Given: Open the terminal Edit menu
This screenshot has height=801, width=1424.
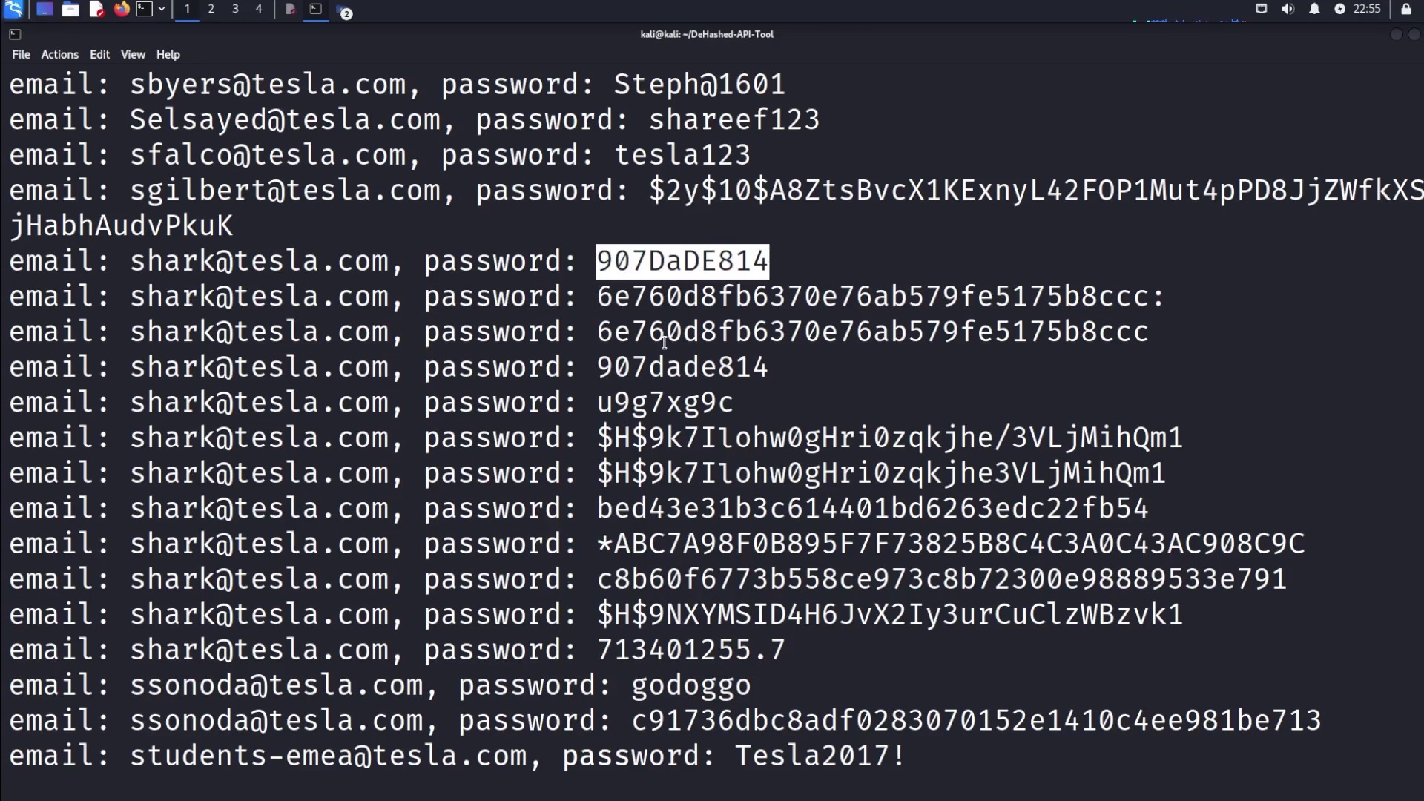Looking at the screenshot, I should [x=99, y=54].
